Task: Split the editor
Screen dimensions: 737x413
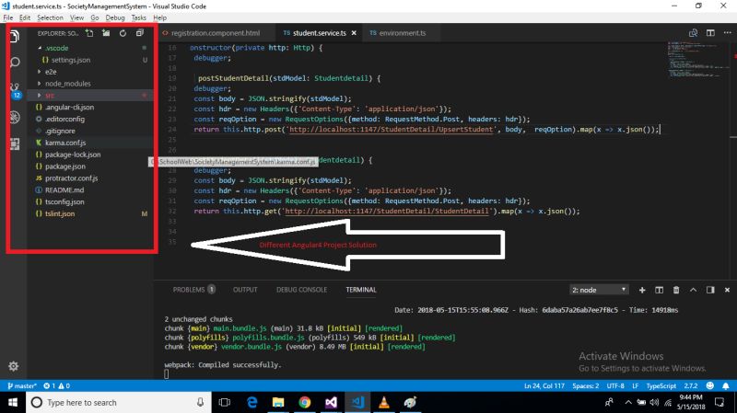Action: click(x=710, y=33)
